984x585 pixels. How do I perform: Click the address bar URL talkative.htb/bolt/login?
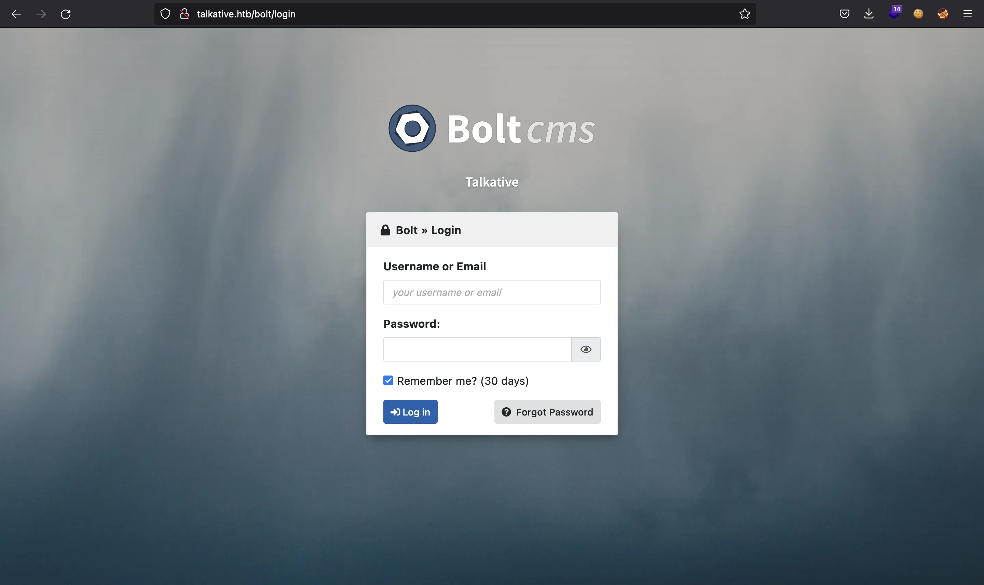246,14
